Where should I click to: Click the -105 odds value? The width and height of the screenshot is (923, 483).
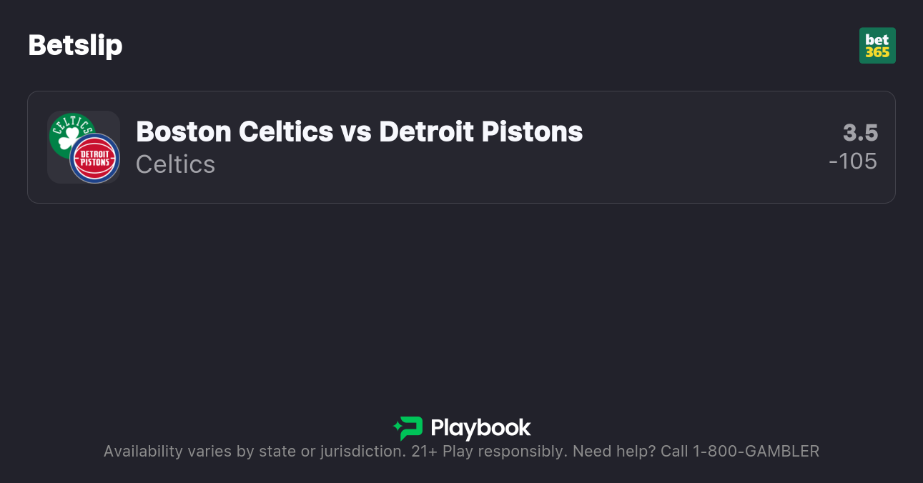[853, 161]
